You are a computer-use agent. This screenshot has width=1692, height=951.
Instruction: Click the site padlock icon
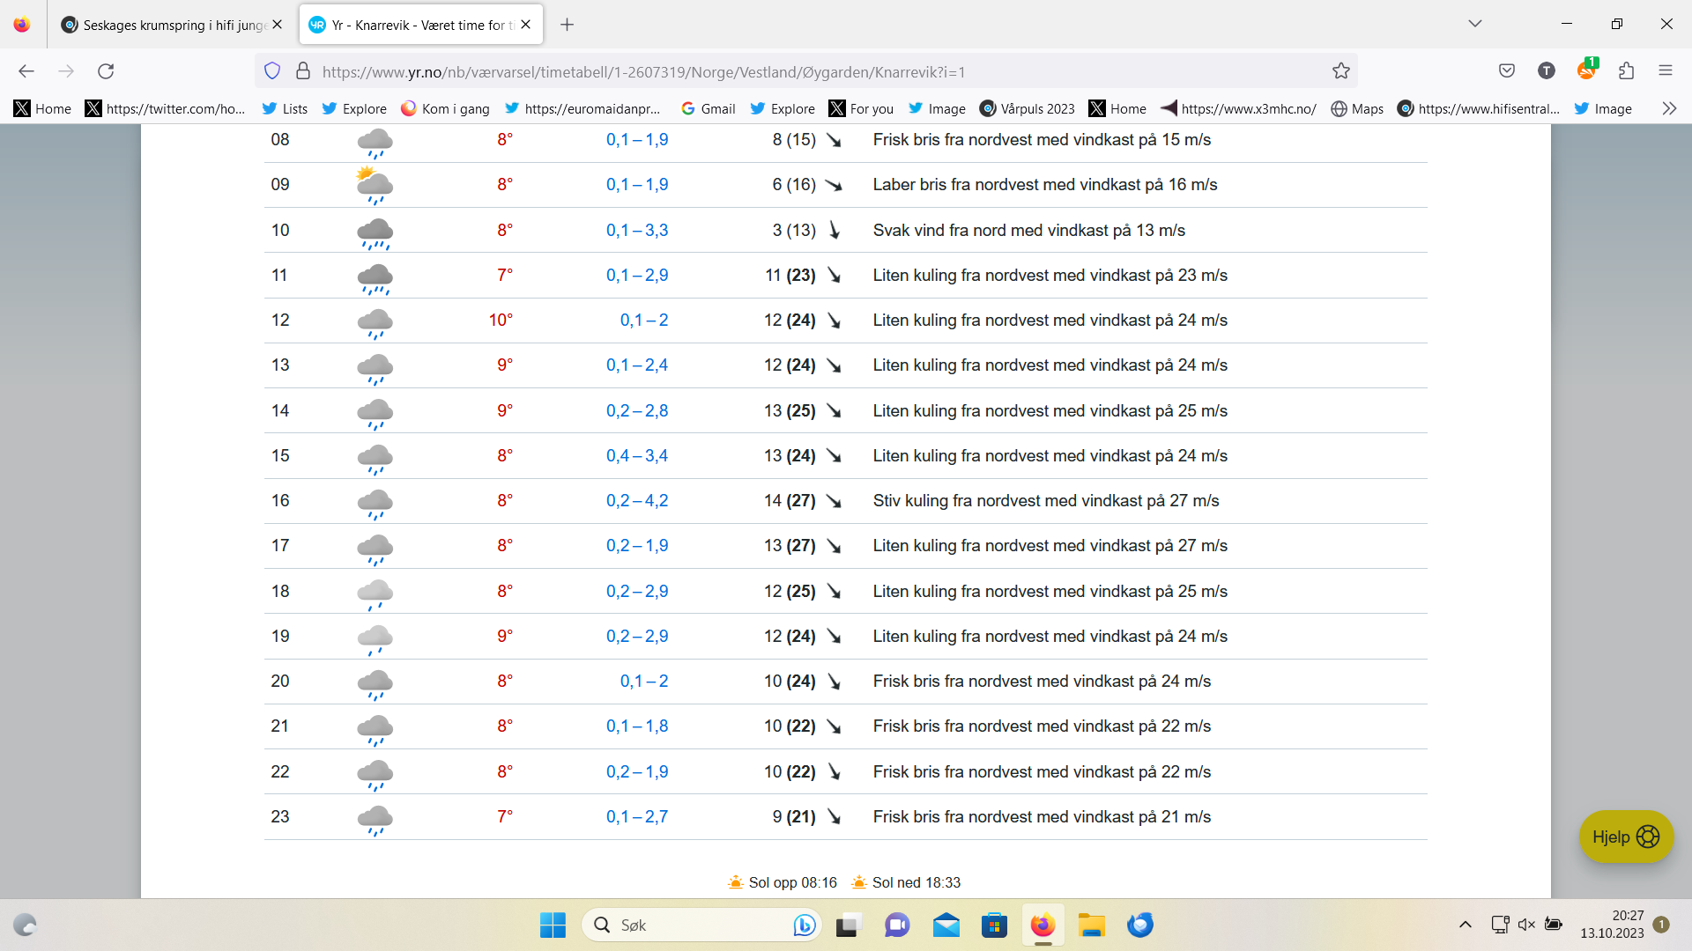pos(303,71)
